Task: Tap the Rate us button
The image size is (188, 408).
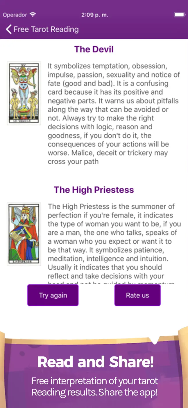Action: 137,295
